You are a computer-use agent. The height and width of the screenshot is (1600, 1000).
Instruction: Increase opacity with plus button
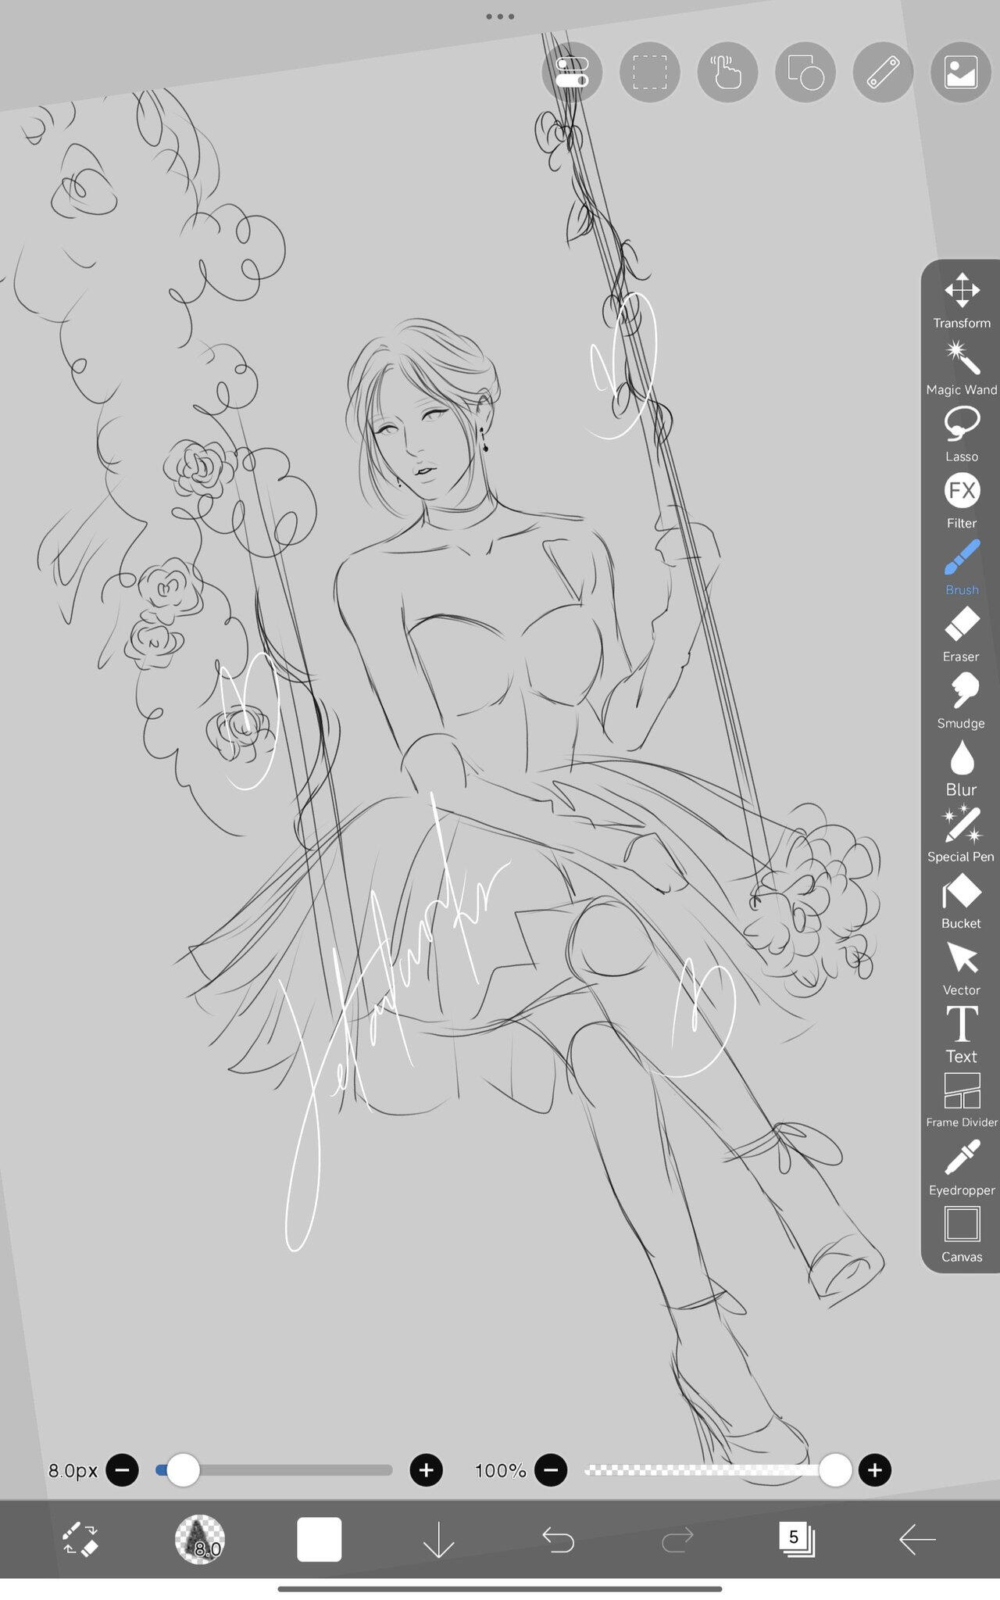pyautogui.click(x=874, y=1470)
